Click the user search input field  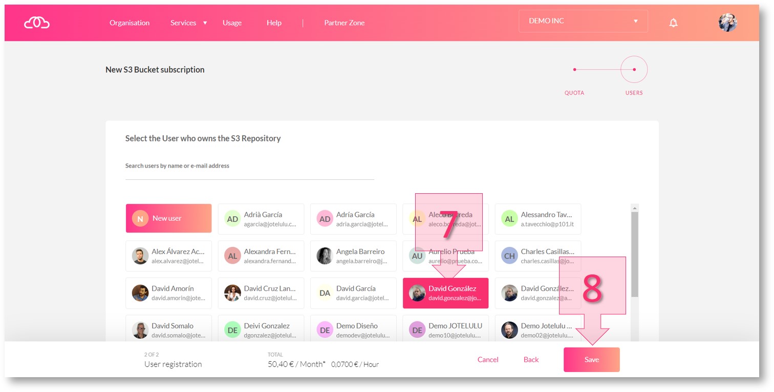pos(249,172)
